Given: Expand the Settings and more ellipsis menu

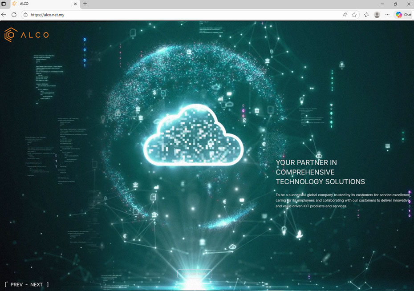Looking at the screenshot, I should click(x=387, y=15).
